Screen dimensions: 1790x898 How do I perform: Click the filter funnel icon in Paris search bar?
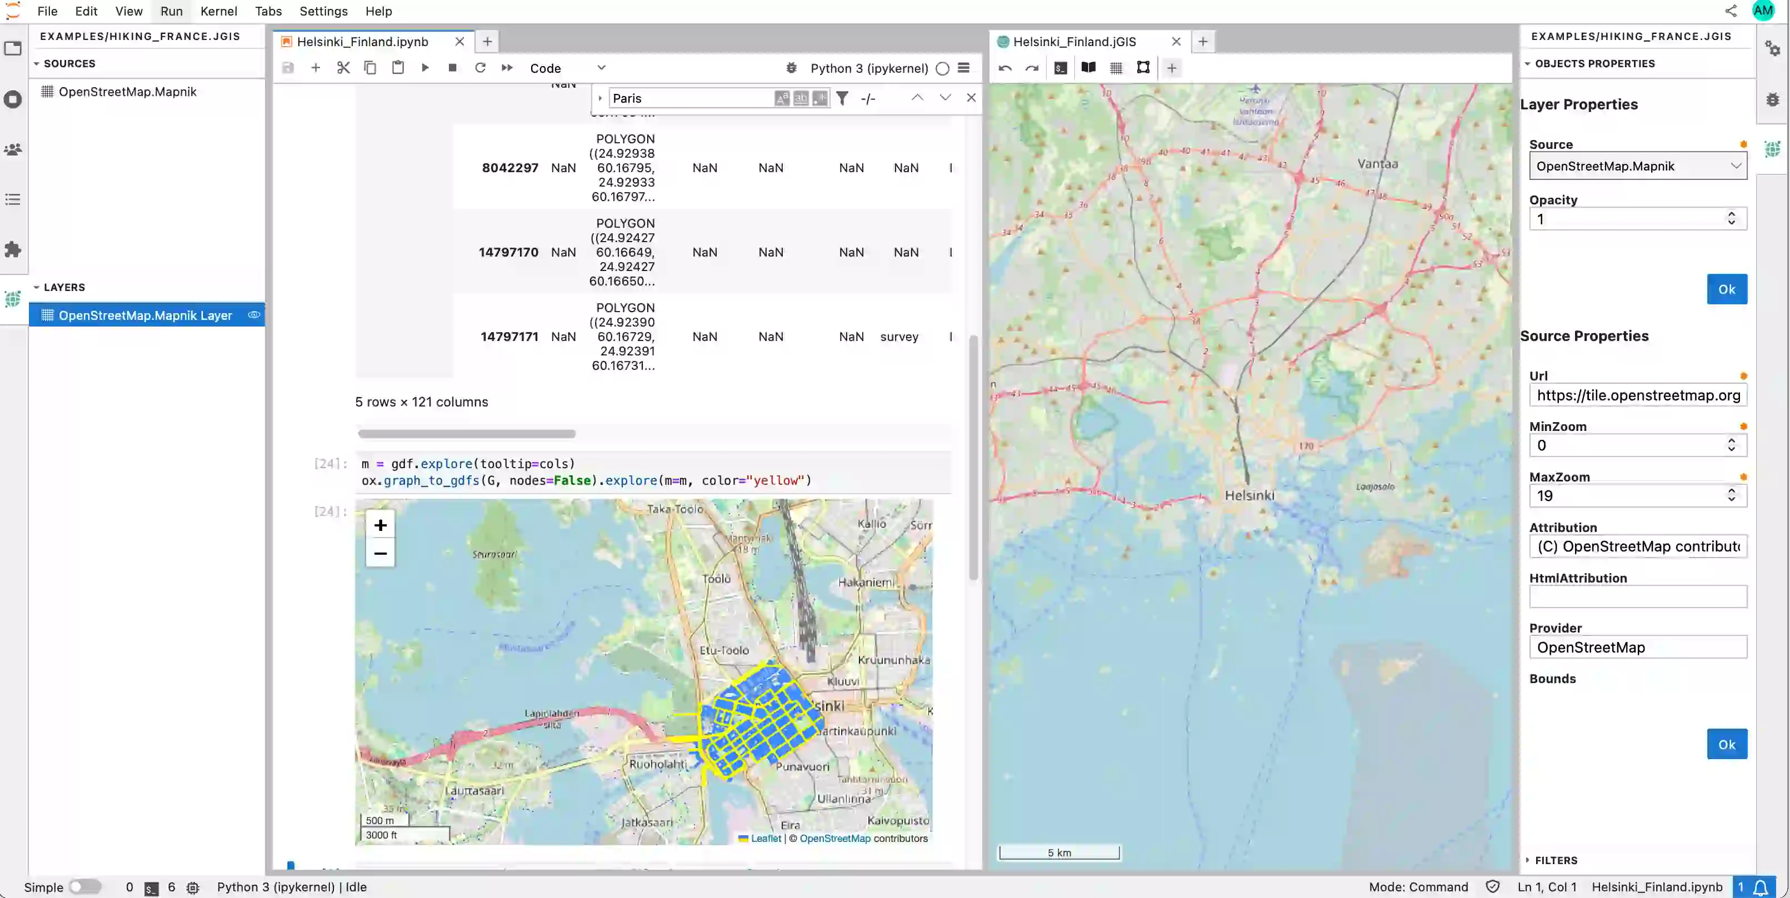[841, 97]
